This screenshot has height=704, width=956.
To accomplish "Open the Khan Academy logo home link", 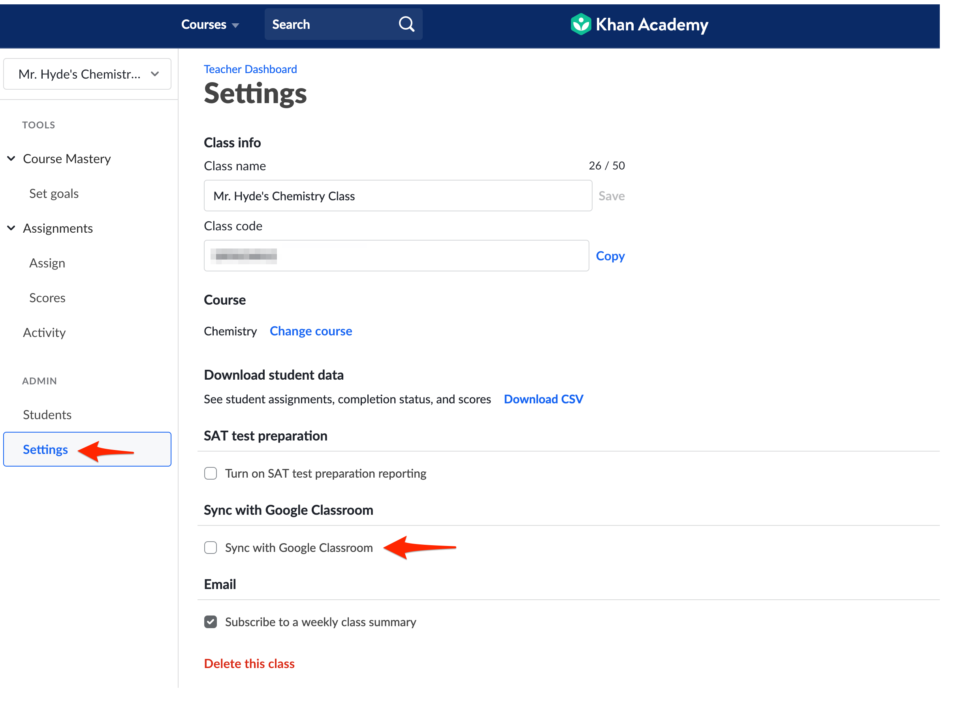I will [639, 24].
